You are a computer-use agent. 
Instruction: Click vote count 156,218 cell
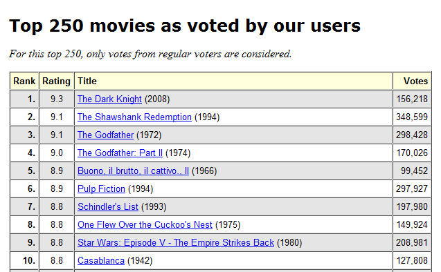[412, 99]
